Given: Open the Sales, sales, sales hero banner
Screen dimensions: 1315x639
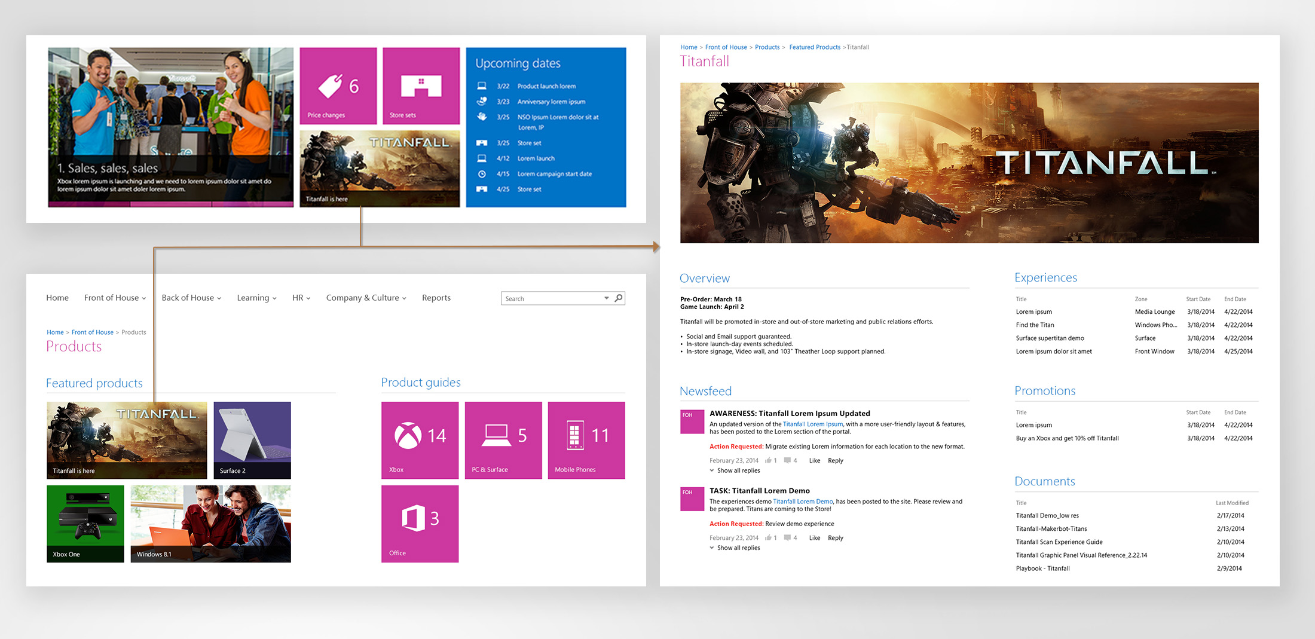Looking at the screenshot, I should pyautogui.click(x=170, y=127).
